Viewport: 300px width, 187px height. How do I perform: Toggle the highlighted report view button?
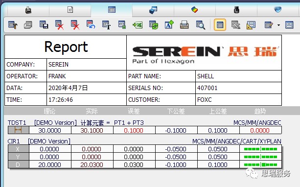(220, 25)
